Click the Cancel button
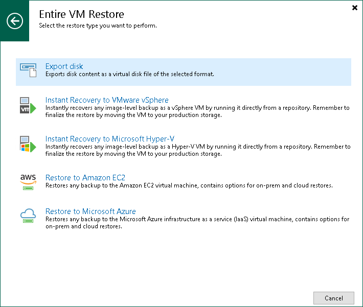Image resolution: width=363 pixels, height=307 pixels. pos(333,298)
